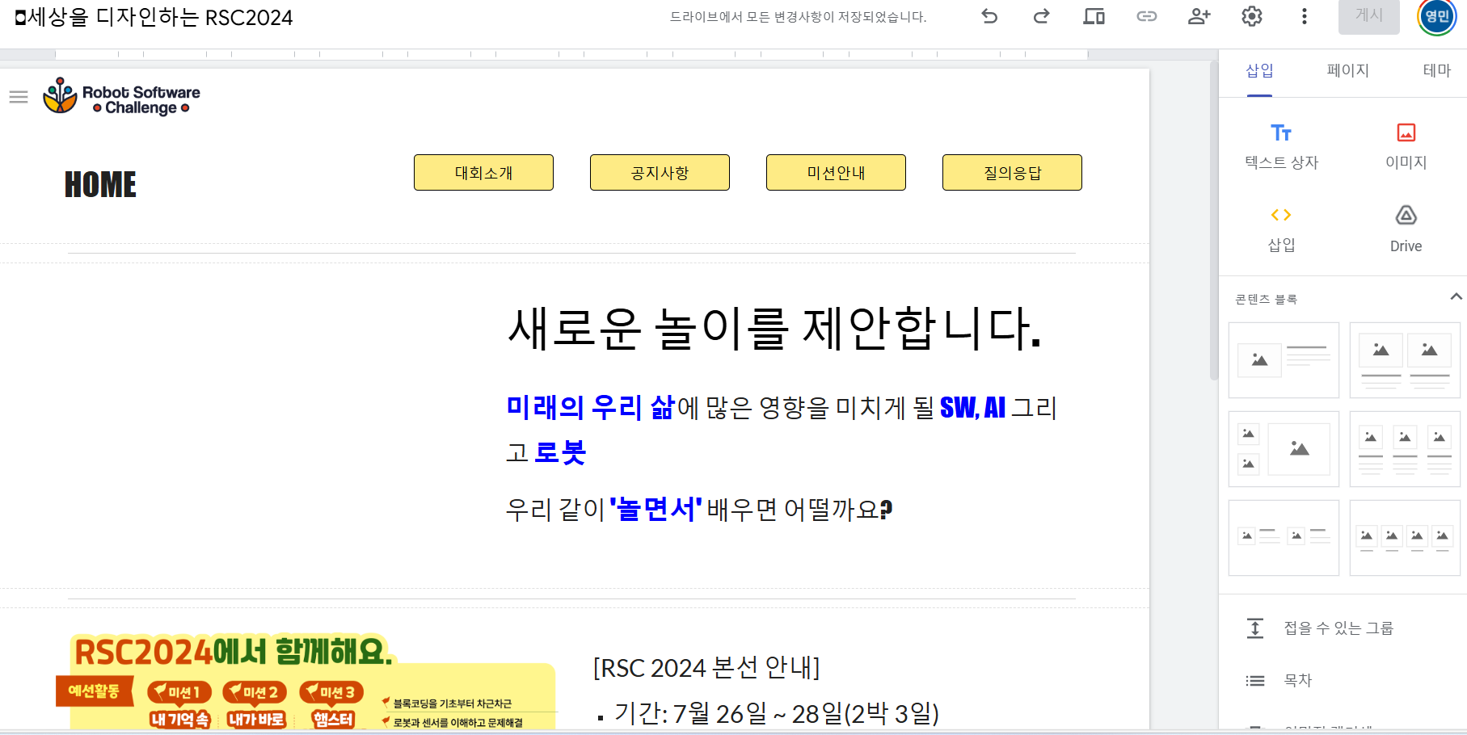Click the '놀면서' 배우면 어떨까요 line
Image resolution: width=1467 pixels, height=735 pixels.
point(699,510)
